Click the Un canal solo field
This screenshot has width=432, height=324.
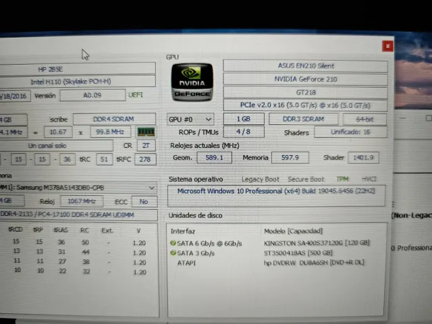tap(56, 146)
